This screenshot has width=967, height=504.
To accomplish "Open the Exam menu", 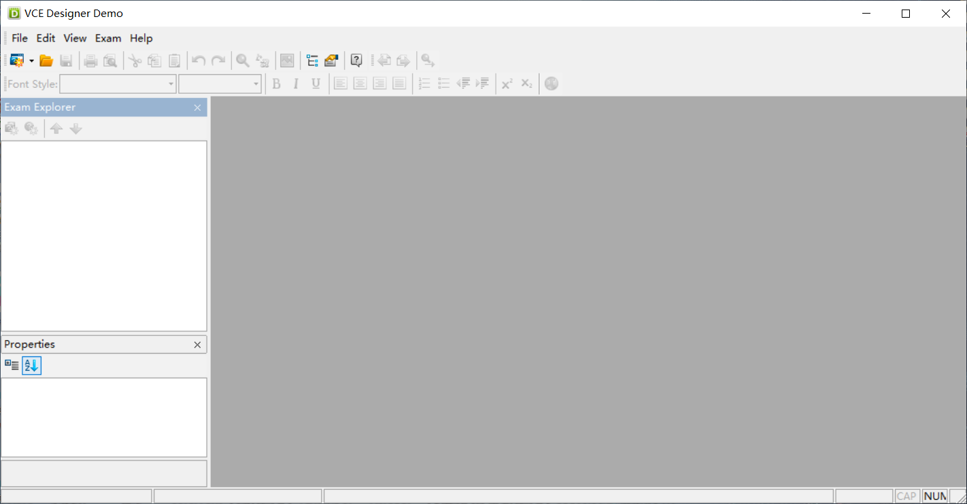I will [107, 38].
